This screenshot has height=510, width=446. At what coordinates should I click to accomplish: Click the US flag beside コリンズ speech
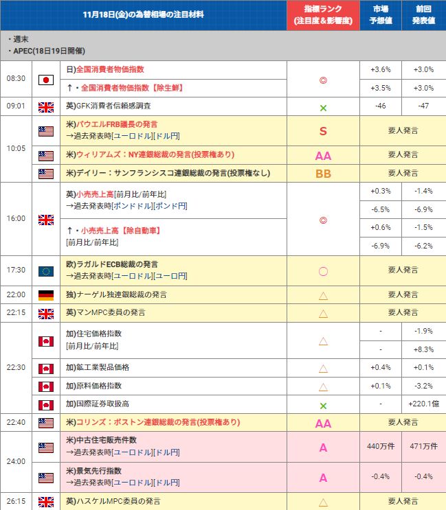tap(46, 423)
